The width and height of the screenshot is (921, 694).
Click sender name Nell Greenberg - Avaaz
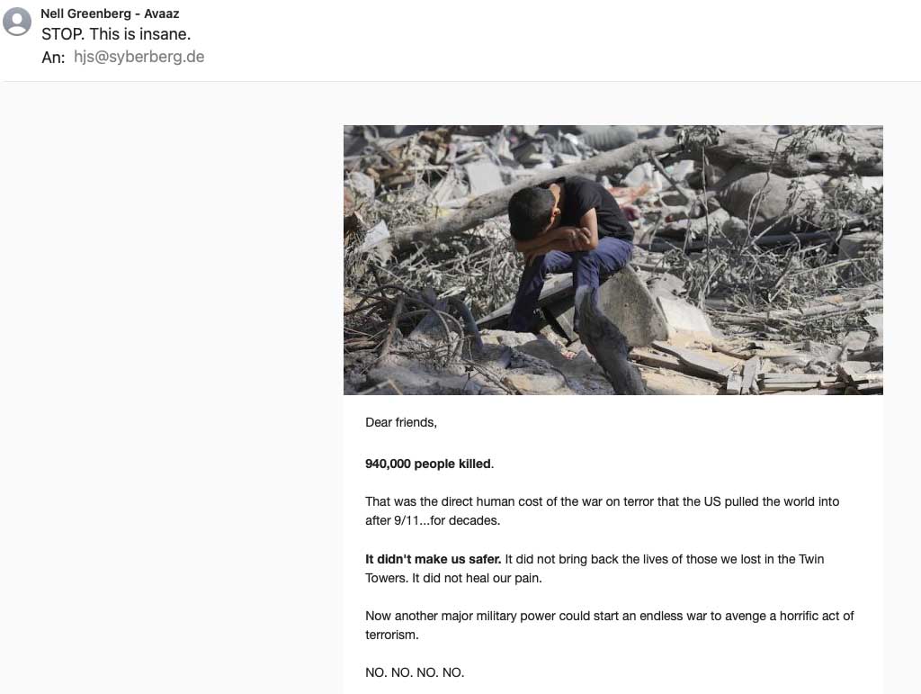click(110, 14)
